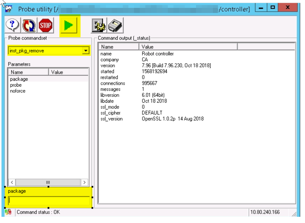Run command with green play button

click(x=68, y=26)
